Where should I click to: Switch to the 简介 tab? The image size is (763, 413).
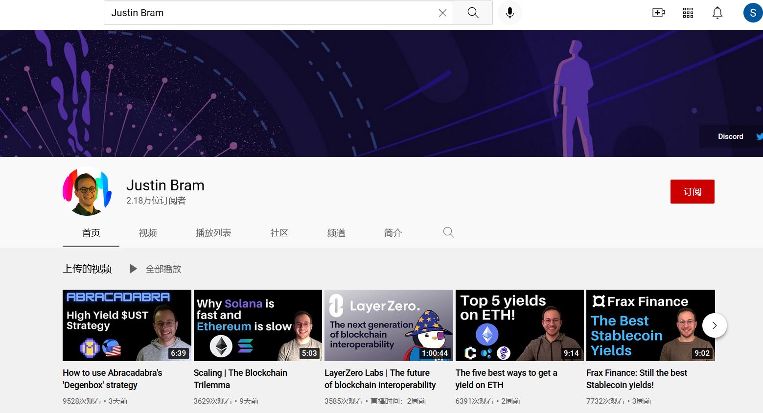pos(393,233)
